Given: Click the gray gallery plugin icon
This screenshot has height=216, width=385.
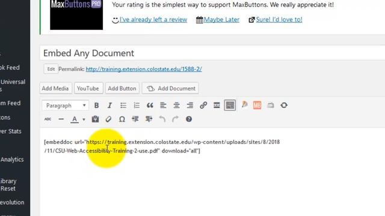Looking at the screenshot, I should [x=270, y=106].
